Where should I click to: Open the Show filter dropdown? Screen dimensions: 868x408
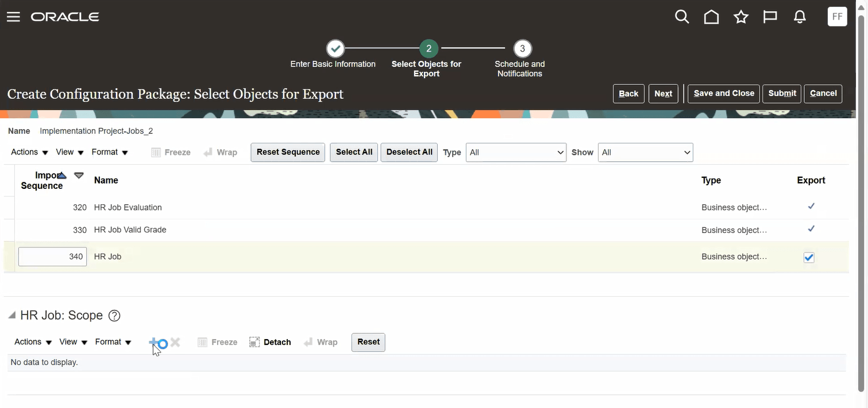pos(645,152)
